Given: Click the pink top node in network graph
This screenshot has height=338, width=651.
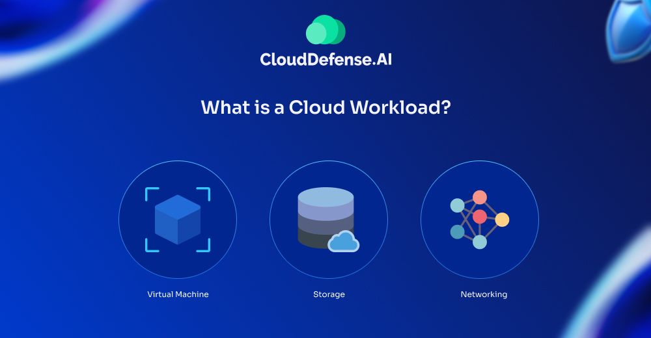Looking at the screenshot, I should 480,197.
